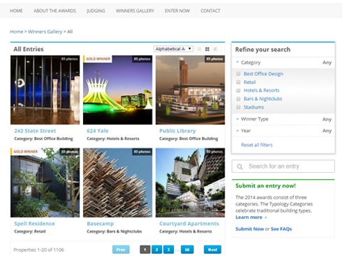Open the Alphabetical sort dropdown
The width and height of the screenshot is (347, 256).
click(x=174, y=49)
